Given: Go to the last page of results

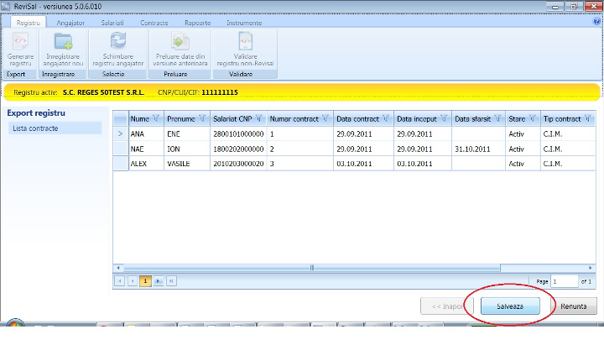Looking at the screenshot, I should tap(171, 280).
